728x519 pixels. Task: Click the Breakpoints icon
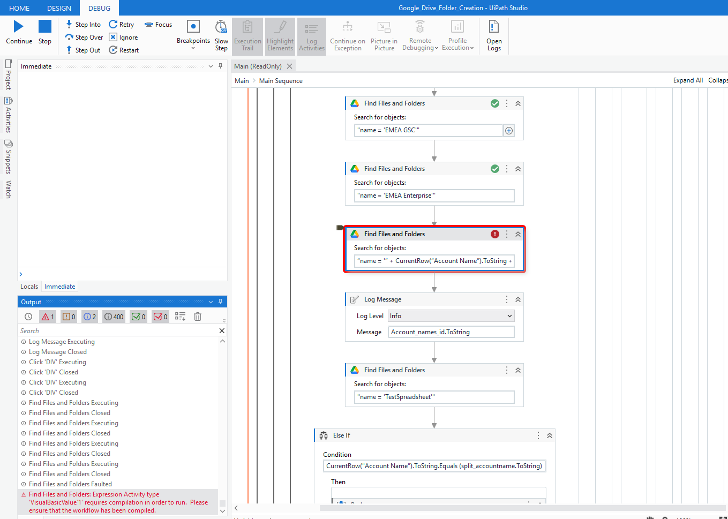[193, 26]
